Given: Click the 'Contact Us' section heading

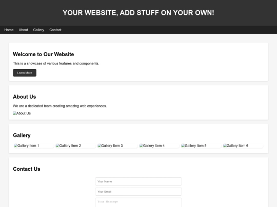Looking at the screenshot, I should 27,169.
